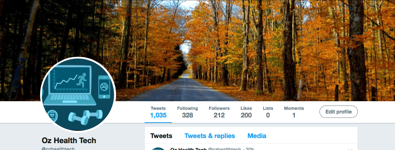Click the @ozhealthtech handle under the name
The height and width of the screenshot is (150, 395).
click(58, 149)
